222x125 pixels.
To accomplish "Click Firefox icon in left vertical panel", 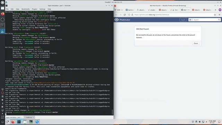I will [x=2, y=14].
